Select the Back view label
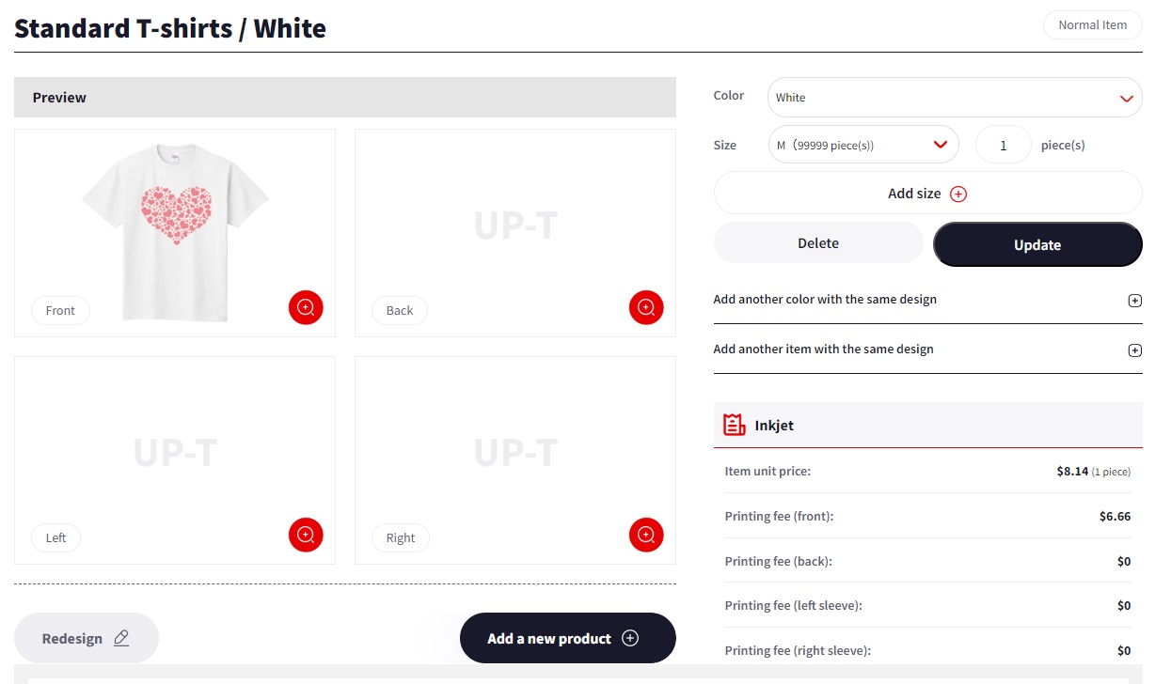Image resolution: width=1171 pixels, height=684 pixels. click(x=400, y=311)
